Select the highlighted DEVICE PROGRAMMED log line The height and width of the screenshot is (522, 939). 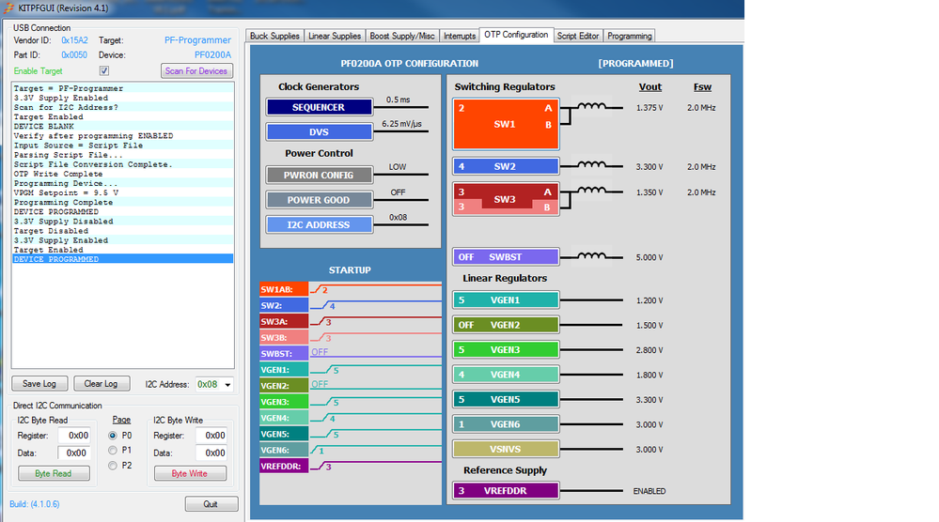click(123, 259)
